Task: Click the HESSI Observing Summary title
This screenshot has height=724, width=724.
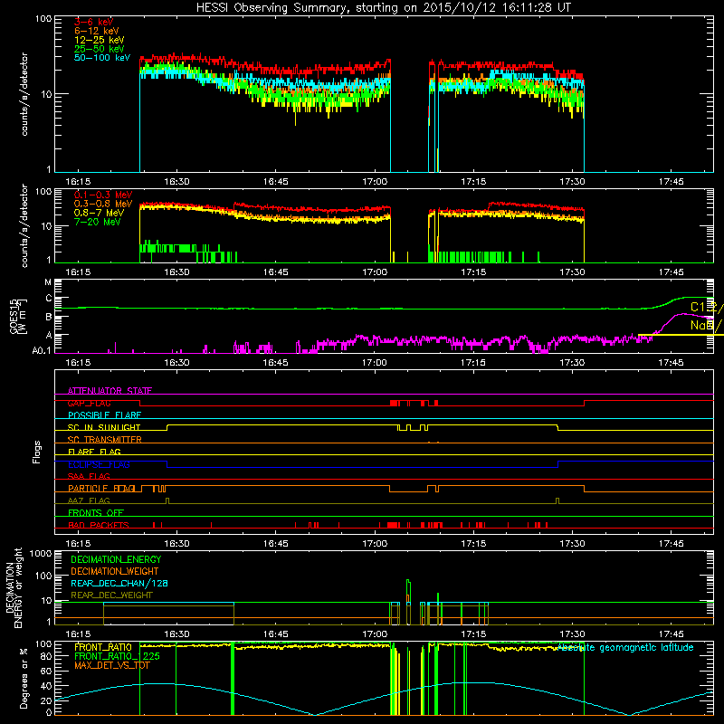Action: [x=384, y=8]
